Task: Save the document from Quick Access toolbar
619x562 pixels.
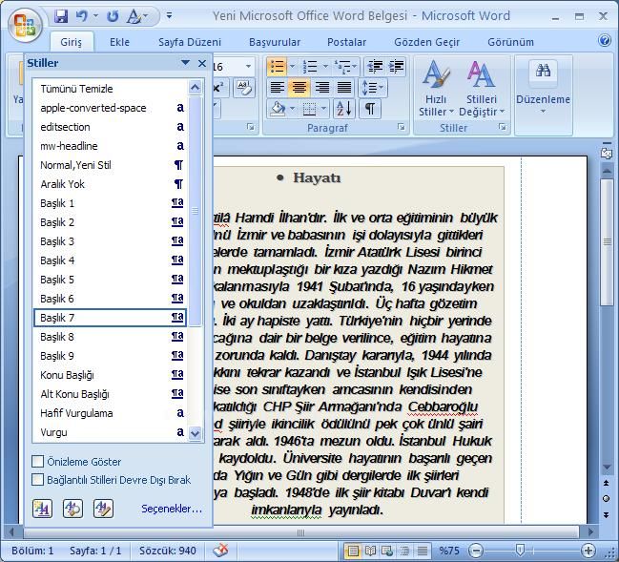Action: point(61,16)
